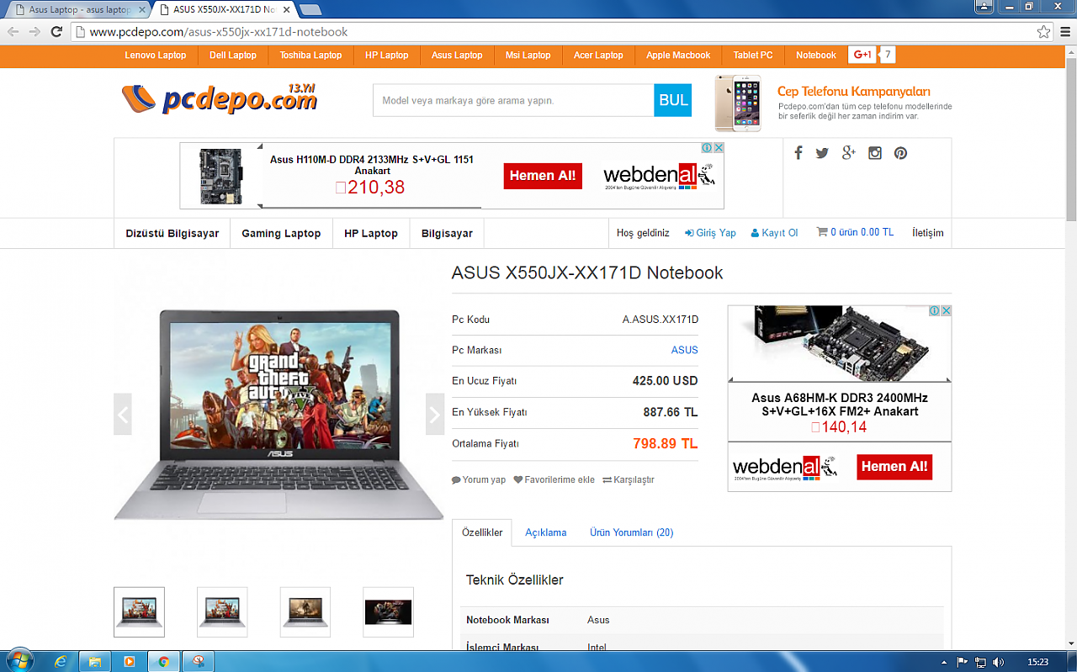
Task: Open the Chrome hamburger menu
Action: [1064, 32]
